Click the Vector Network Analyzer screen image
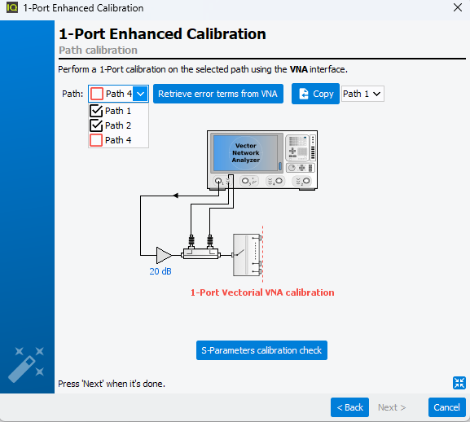Screen dimensions: 470x422 246,153
